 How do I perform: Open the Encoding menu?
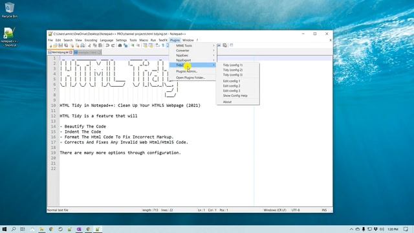coord(91,40)
